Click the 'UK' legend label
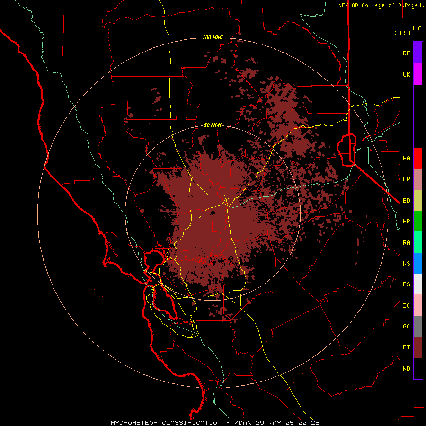The width and height of the screenshot is (426, 426). 406,74
